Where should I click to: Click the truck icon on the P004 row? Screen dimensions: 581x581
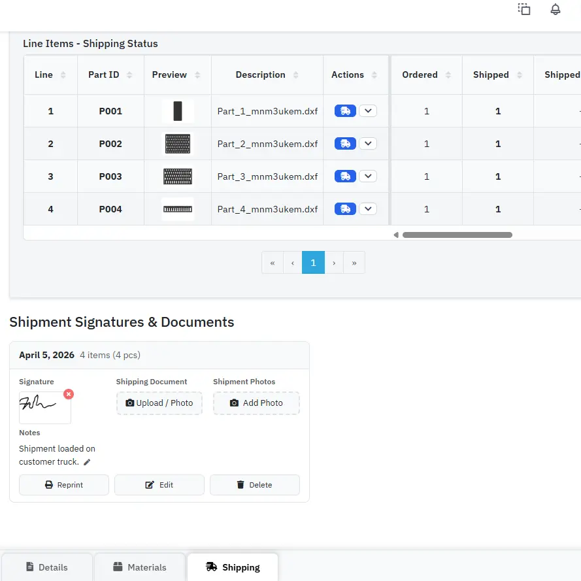[344, 208]
